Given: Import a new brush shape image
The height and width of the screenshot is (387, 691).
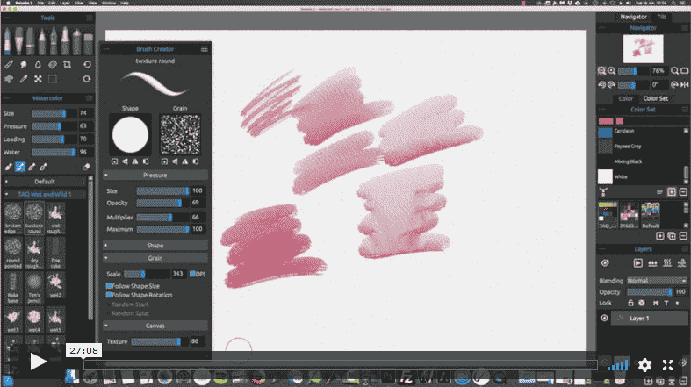Looking at the screenshot, I should tap(114, 161).
